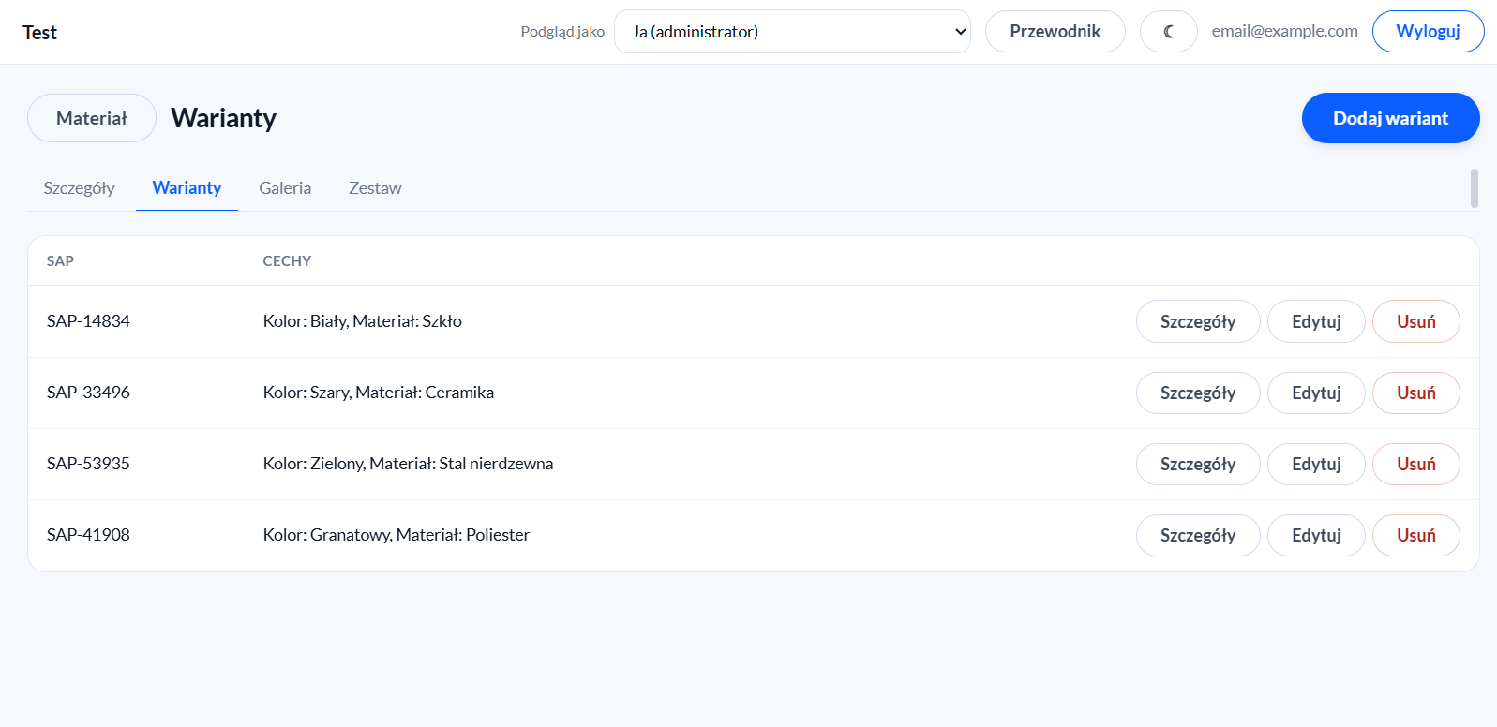This screenshot has height=727, width=1497.
Task: Click the SAP column header
Action: 60,261
